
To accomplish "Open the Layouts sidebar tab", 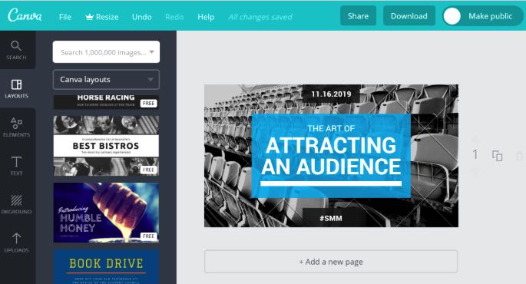I will coord(16,89).
